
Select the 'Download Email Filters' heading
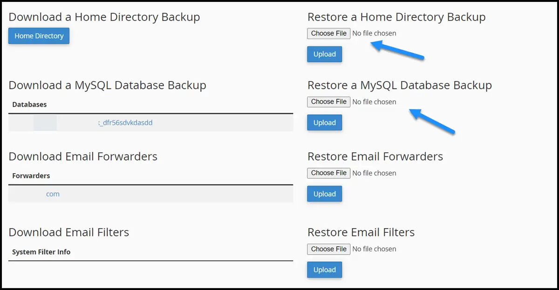pyautogui.click(x=68, y=232)
